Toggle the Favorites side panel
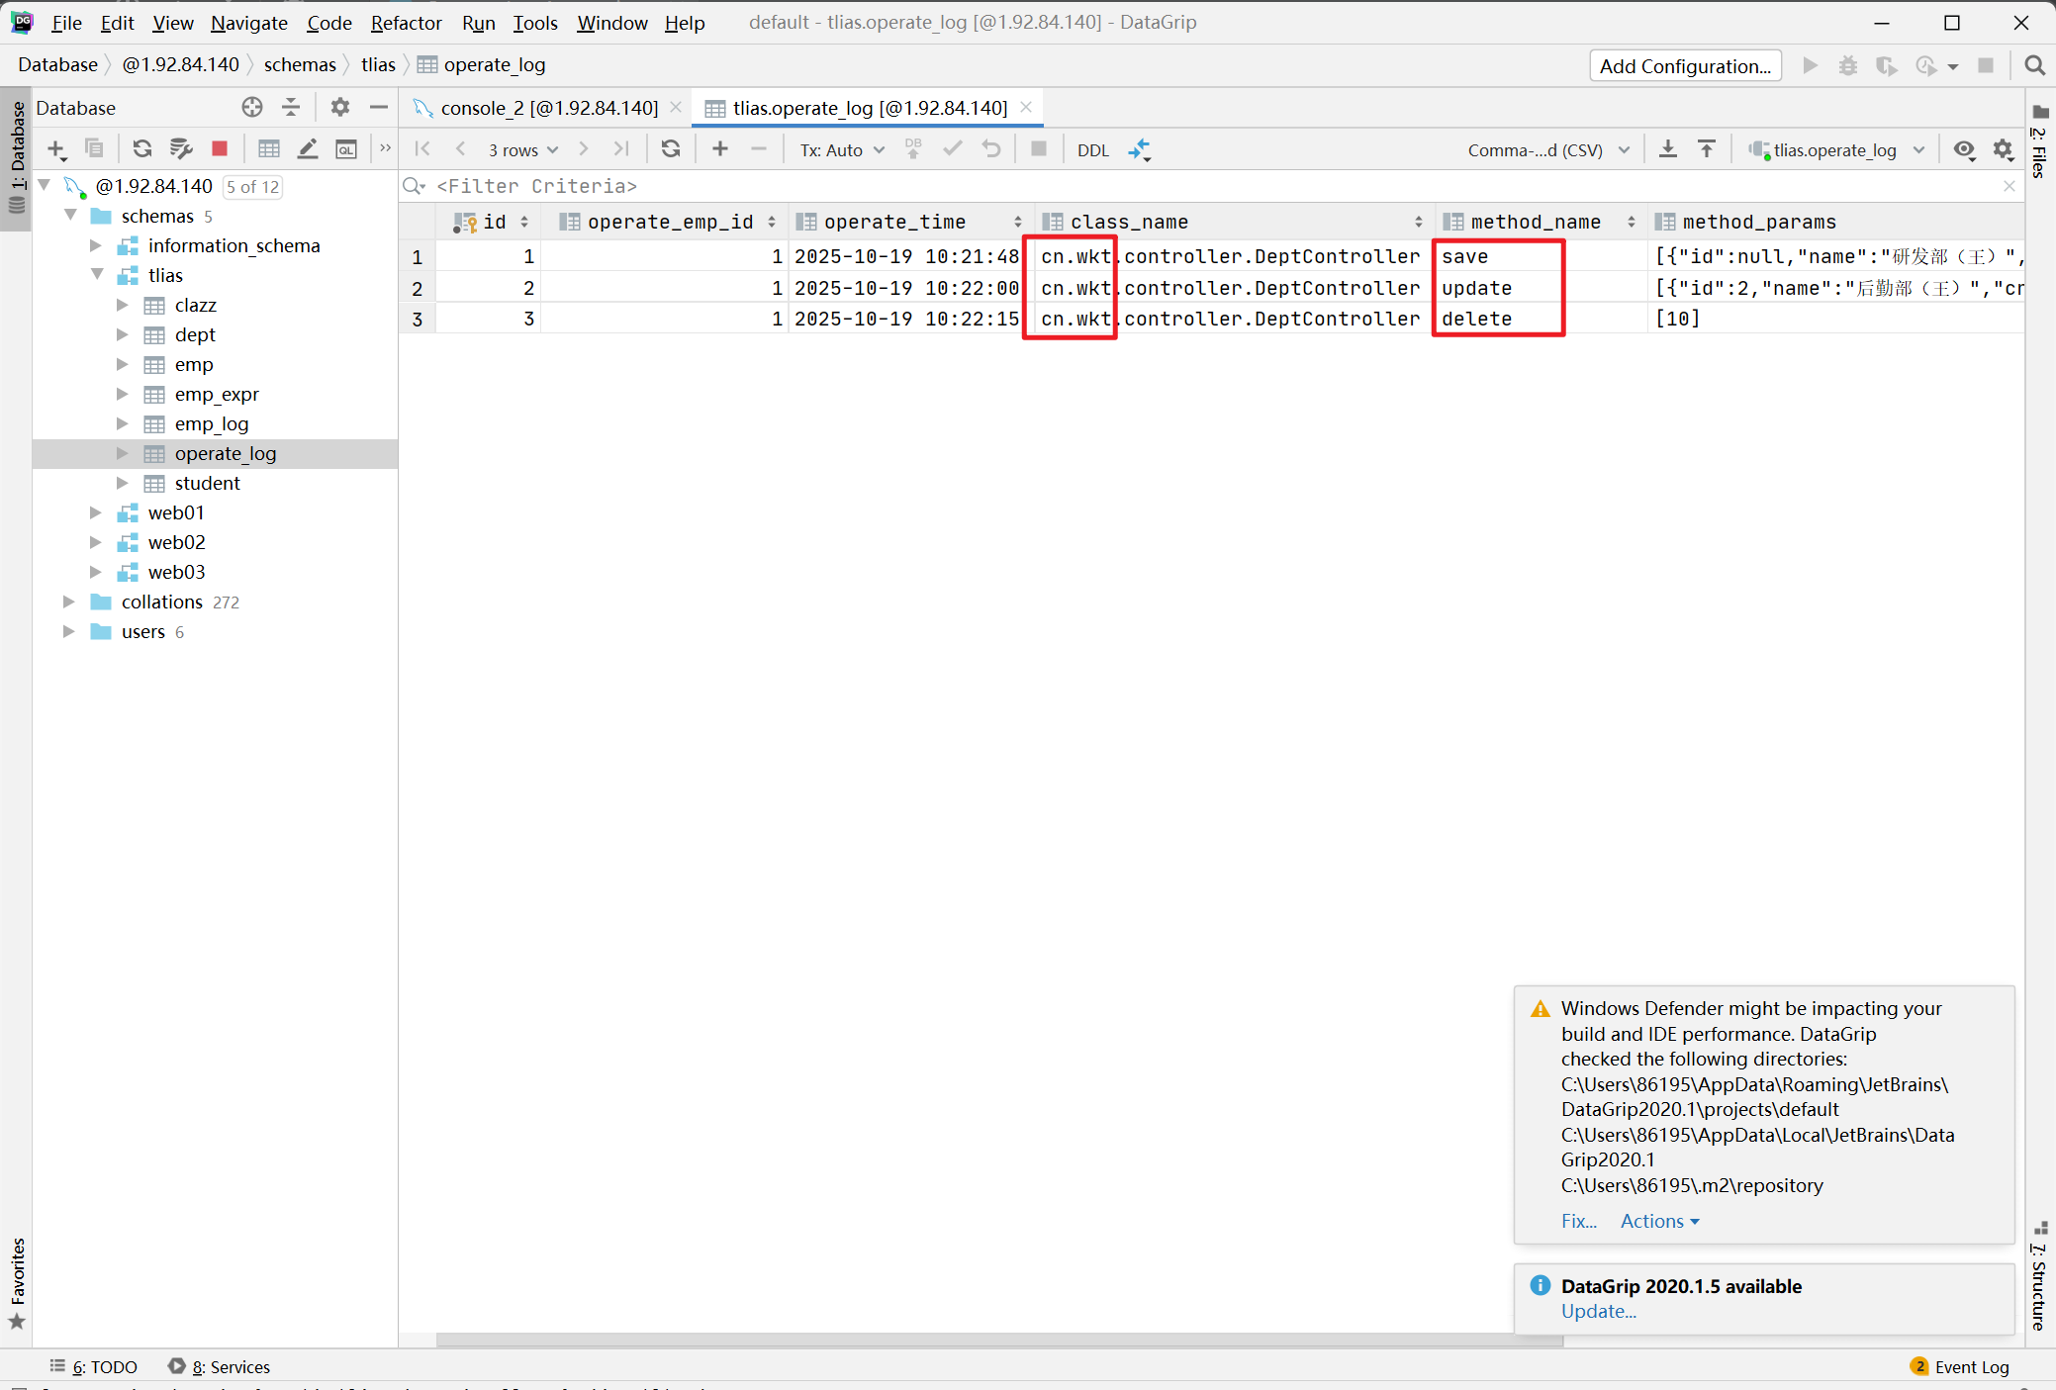 tap(17, 1281)
